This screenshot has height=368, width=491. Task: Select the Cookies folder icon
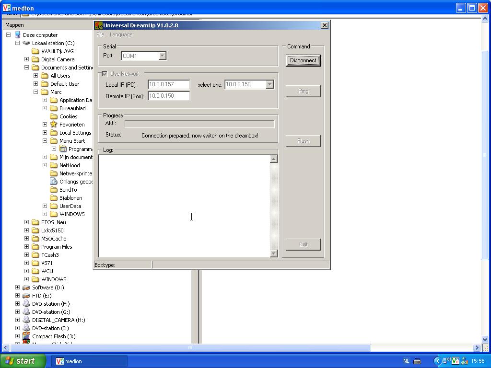point(54,116)
